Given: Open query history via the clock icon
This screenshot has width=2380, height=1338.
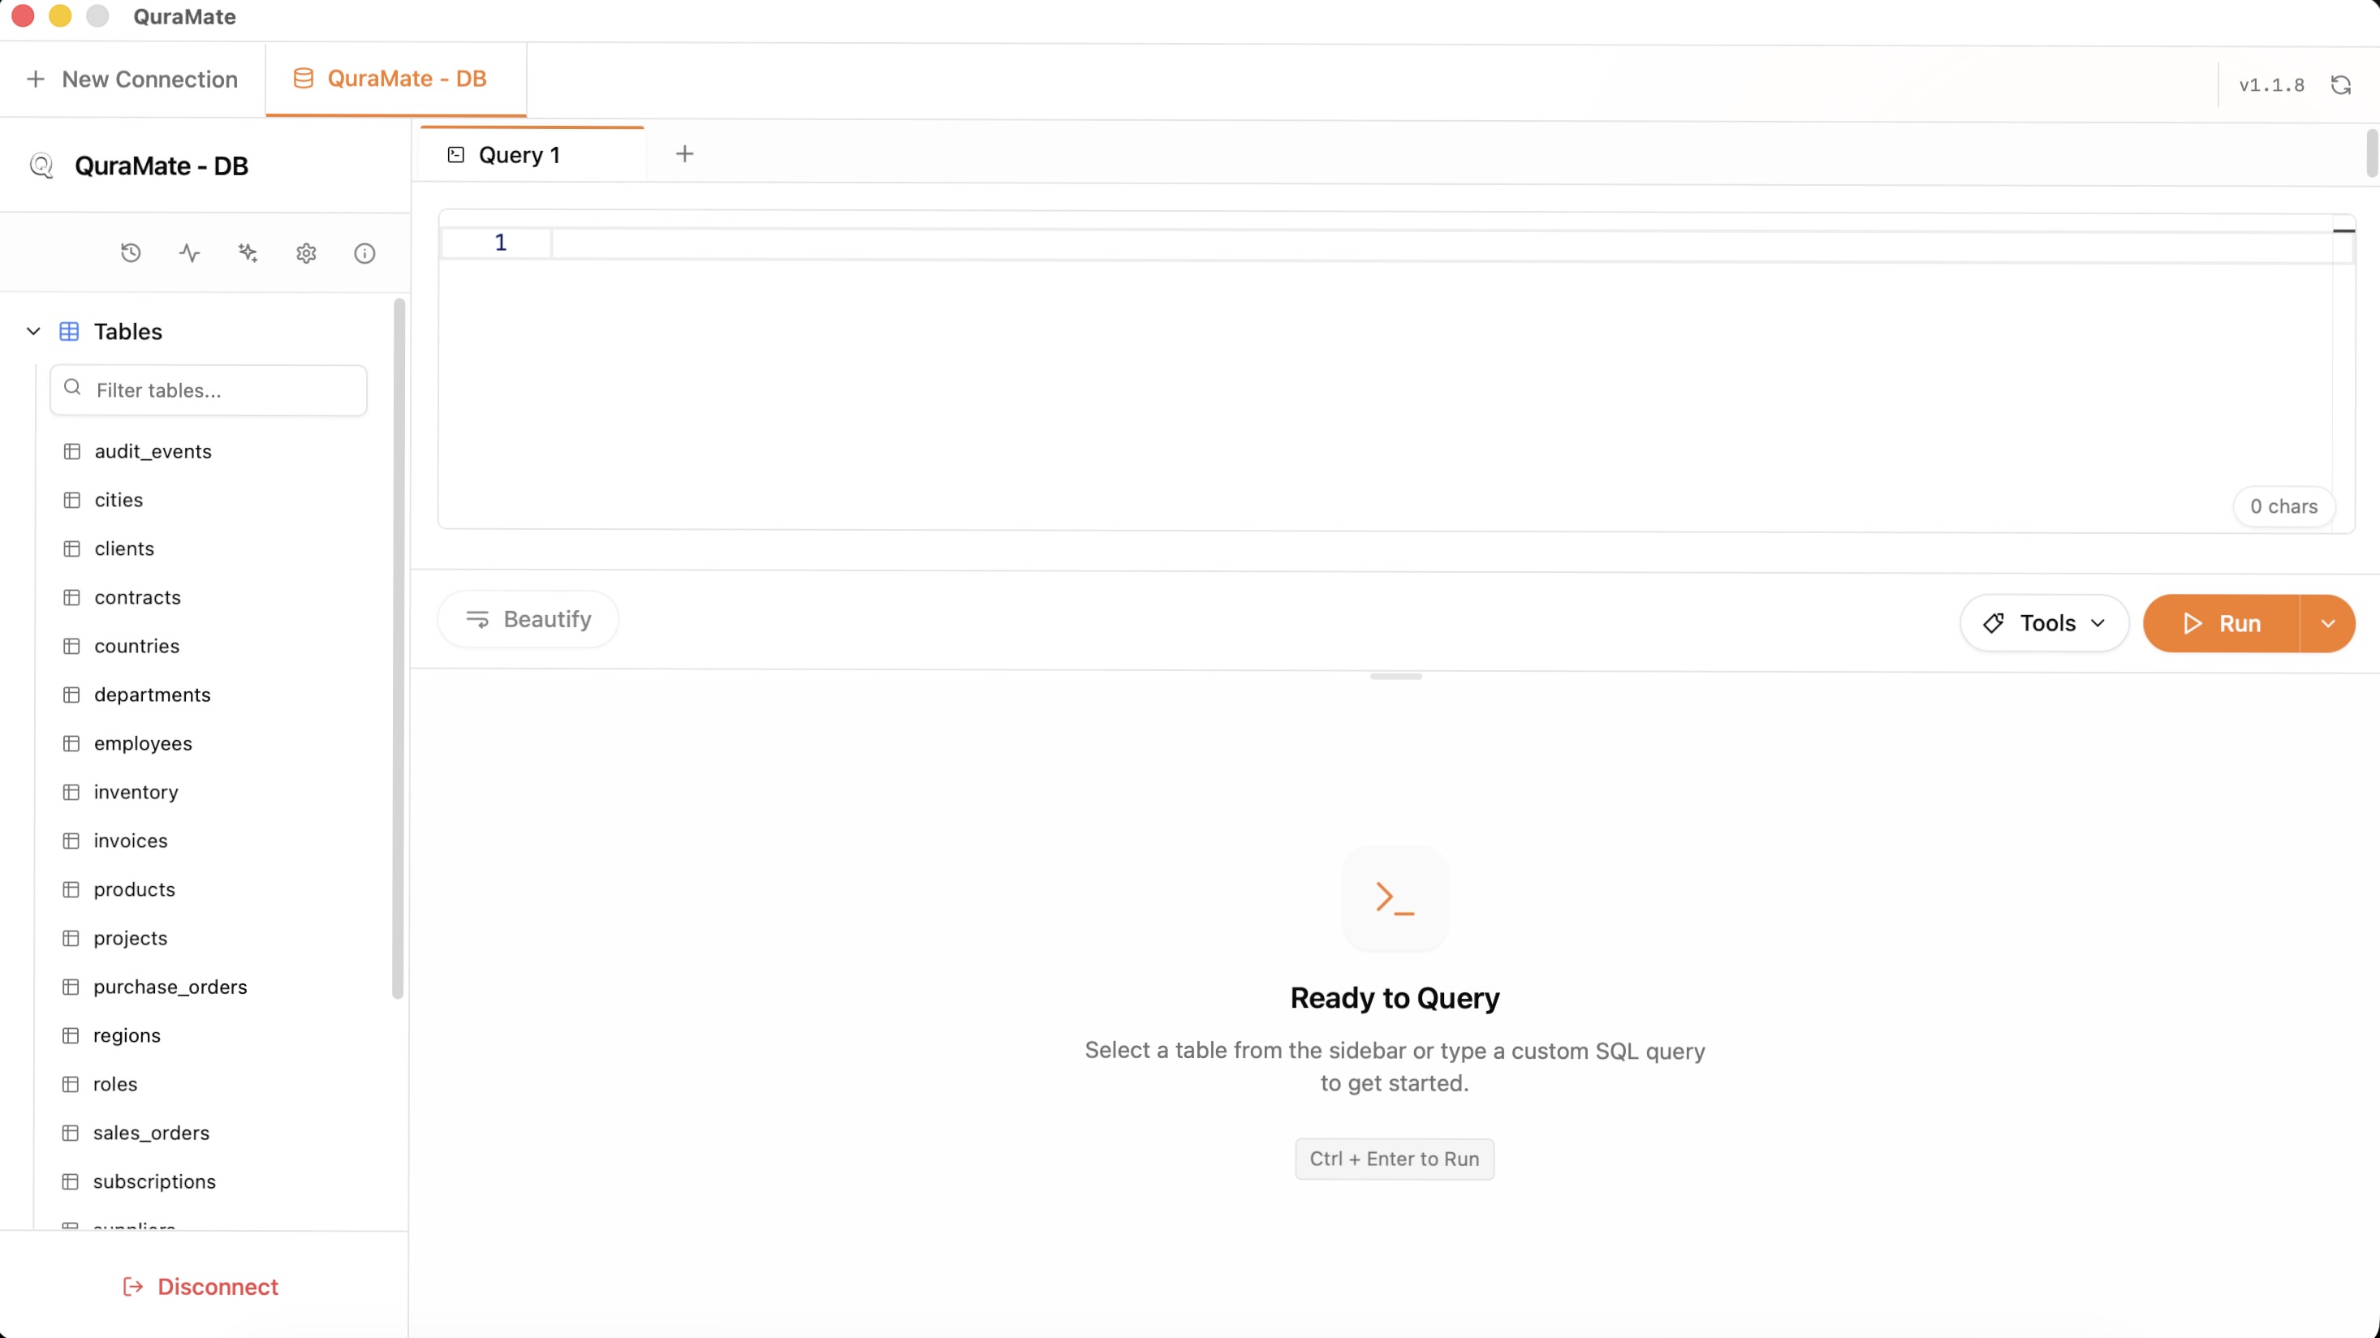Looking at the screenshot, I should point(130,252).
